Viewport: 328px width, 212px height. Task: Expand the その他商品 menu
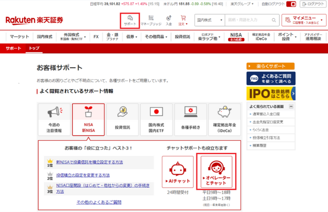click(x=156, y=37)
